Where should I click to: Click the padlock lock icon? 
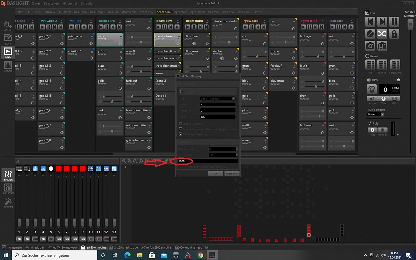pyautogui.click(x=394, y=34)
